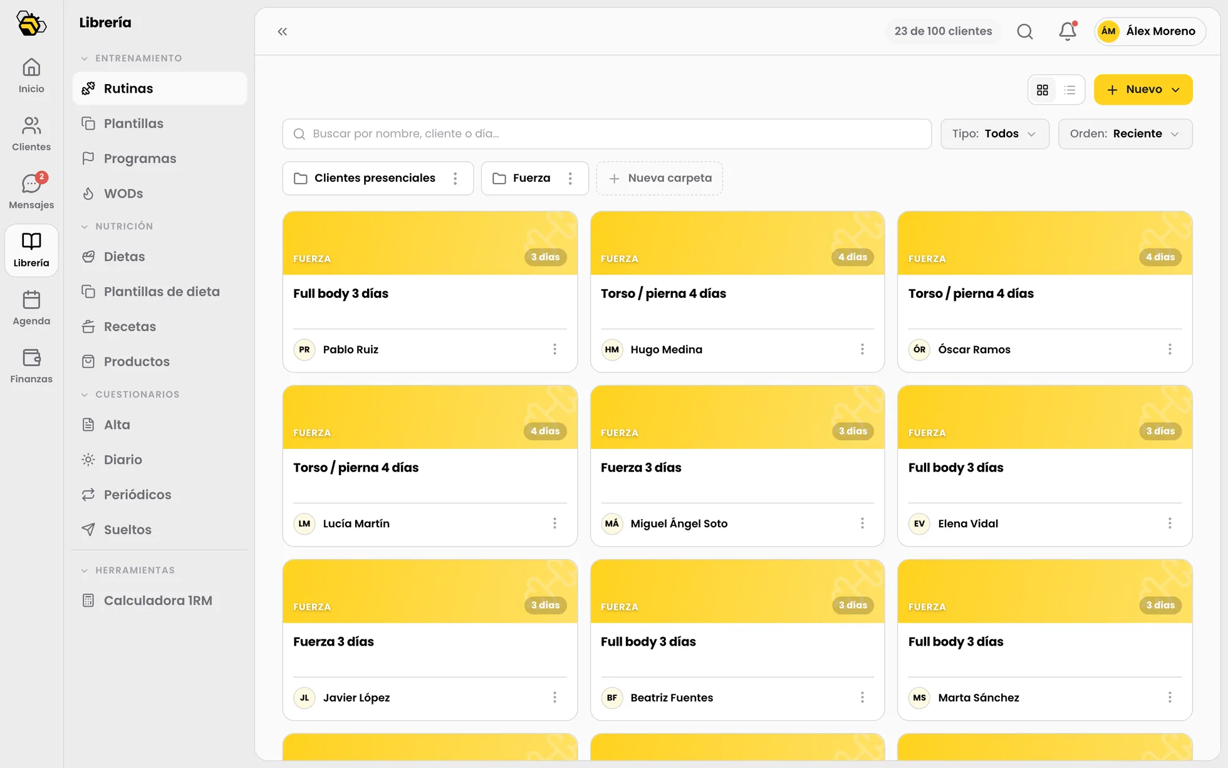Open Calculadora 1RM tool

point(160,601)
